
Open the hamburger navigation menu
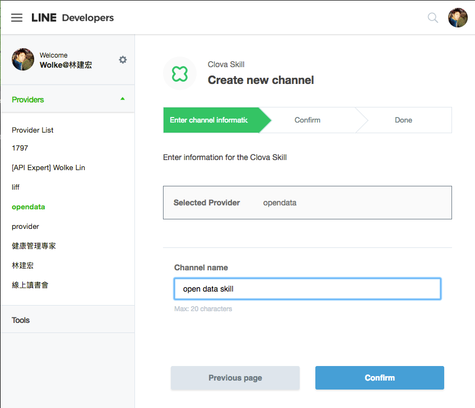click(17, 17)
